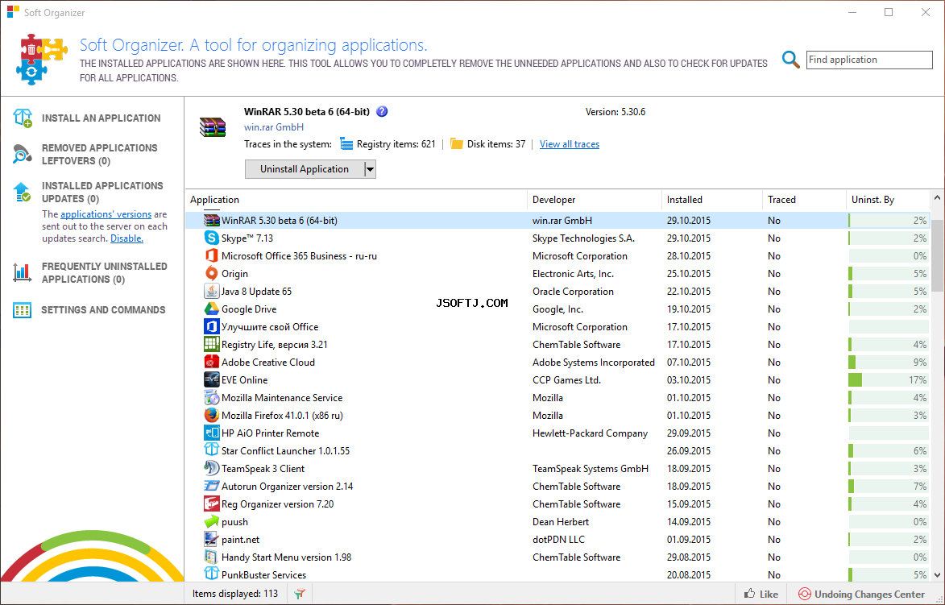Viewport: 945px width, 605px height.
Task: Sort by the Developer column header
Action: pyautogui.click(x=595, y=200)
